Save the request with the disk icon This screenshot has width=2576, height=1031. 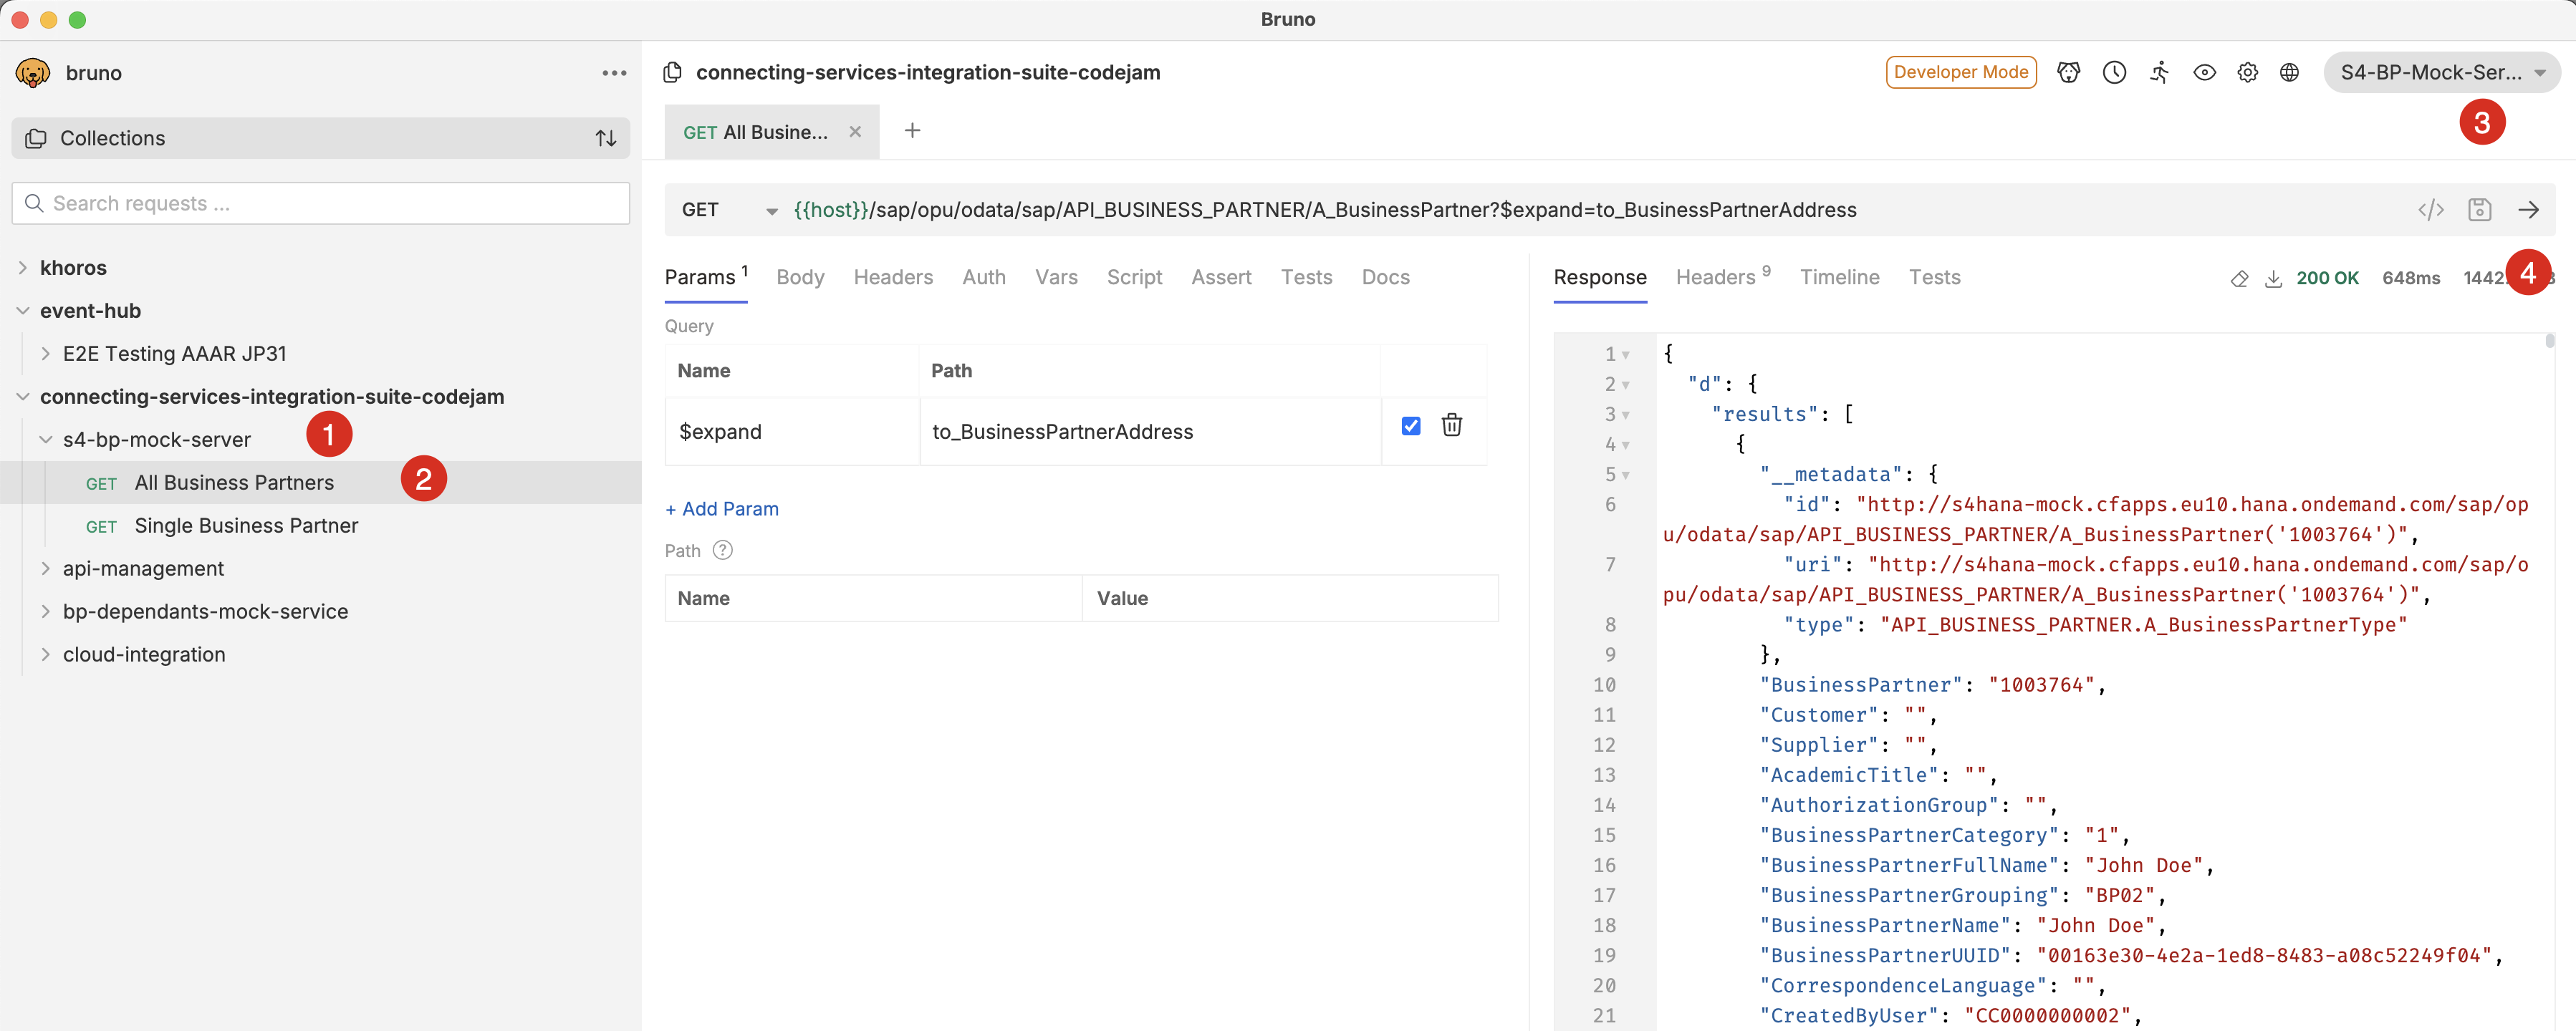point(2479,210)
